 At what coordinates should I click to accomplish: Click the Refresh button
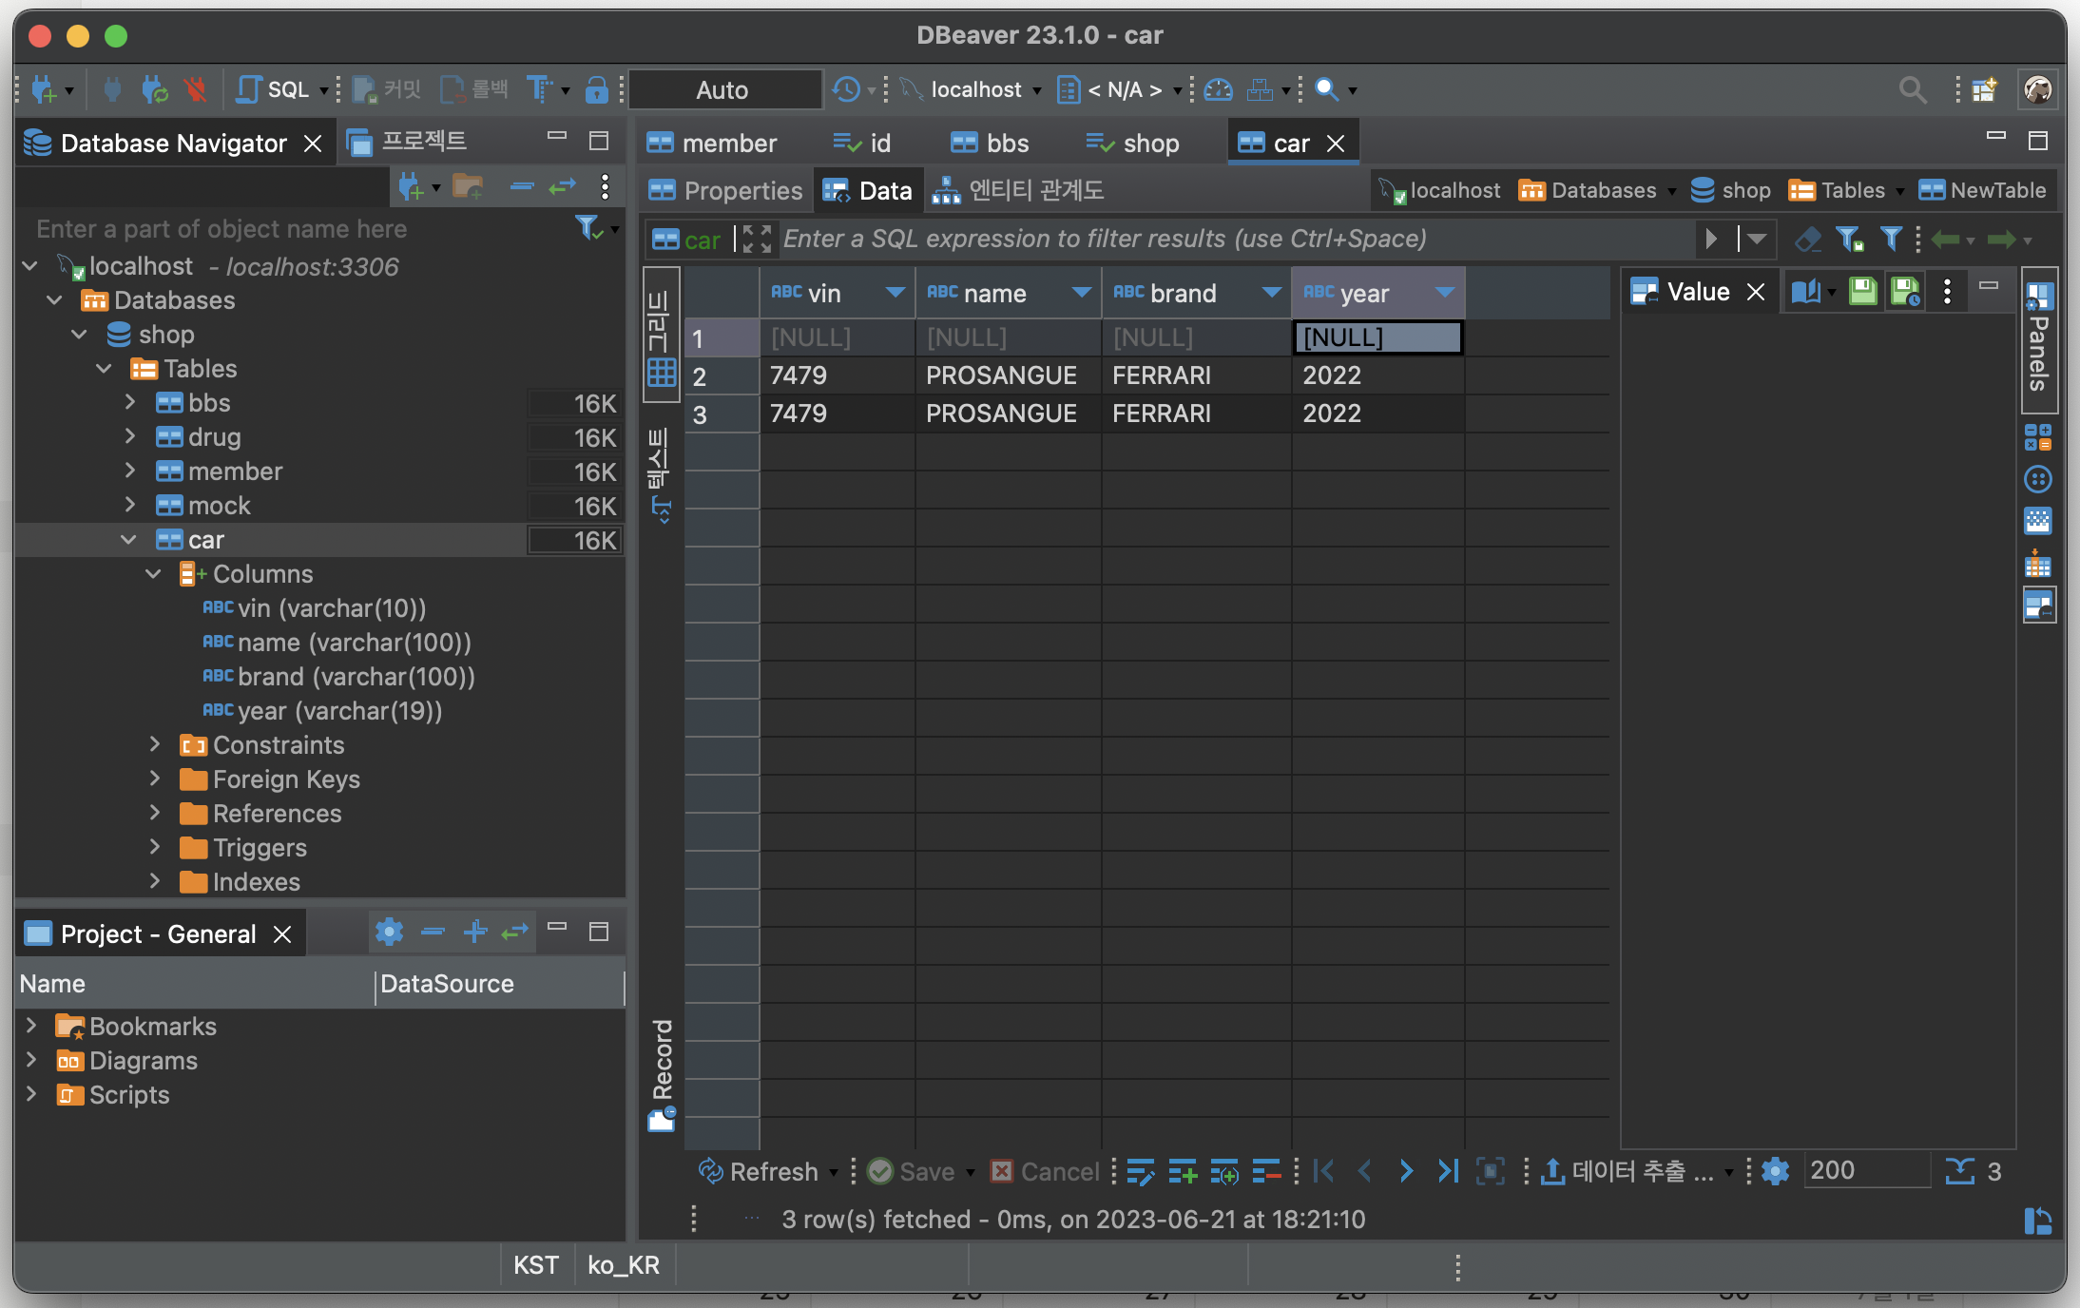759,1171
